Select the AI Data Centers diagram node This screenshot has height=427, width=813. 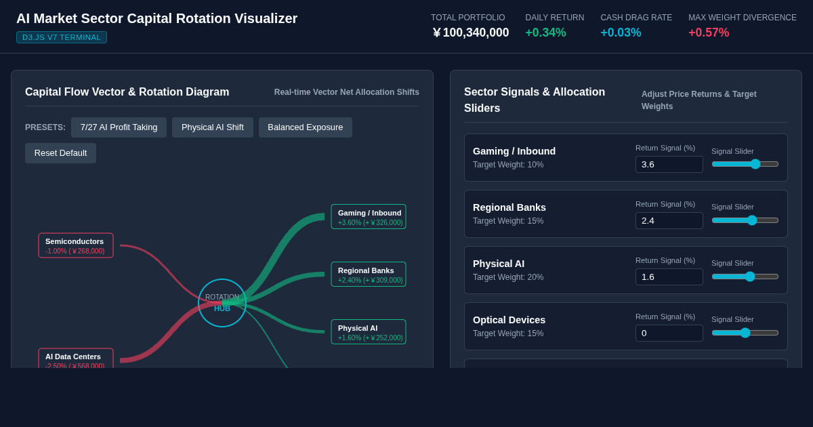(x=76, y=359)
